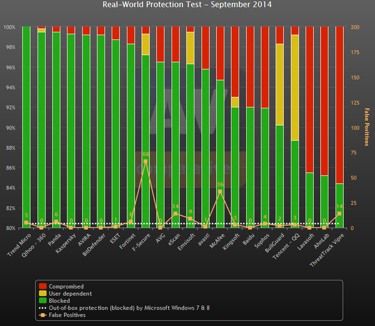Click the 100% left axis value
The height and width of the screenshot is (326, 375).
(x=9, y=27)
